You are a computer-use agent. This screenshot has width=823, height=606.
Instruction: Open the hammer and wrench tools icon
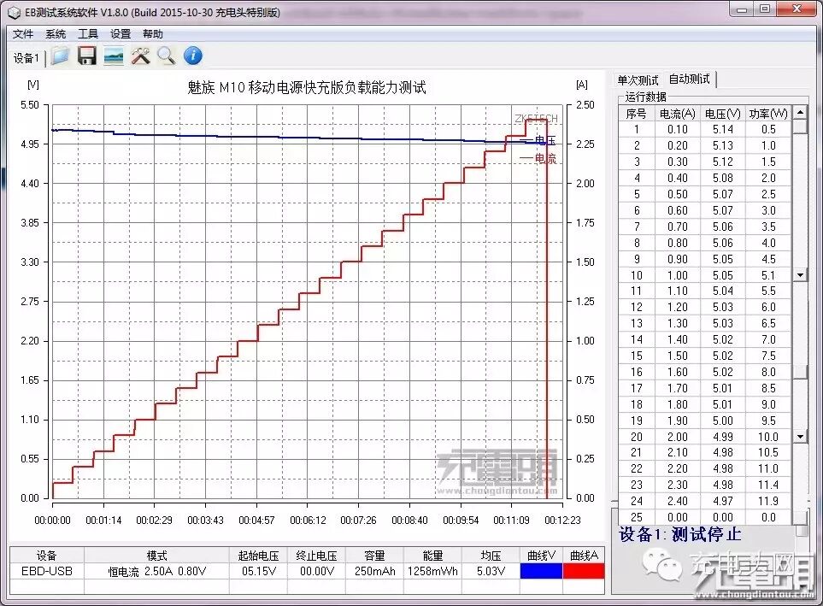(140, 56)
